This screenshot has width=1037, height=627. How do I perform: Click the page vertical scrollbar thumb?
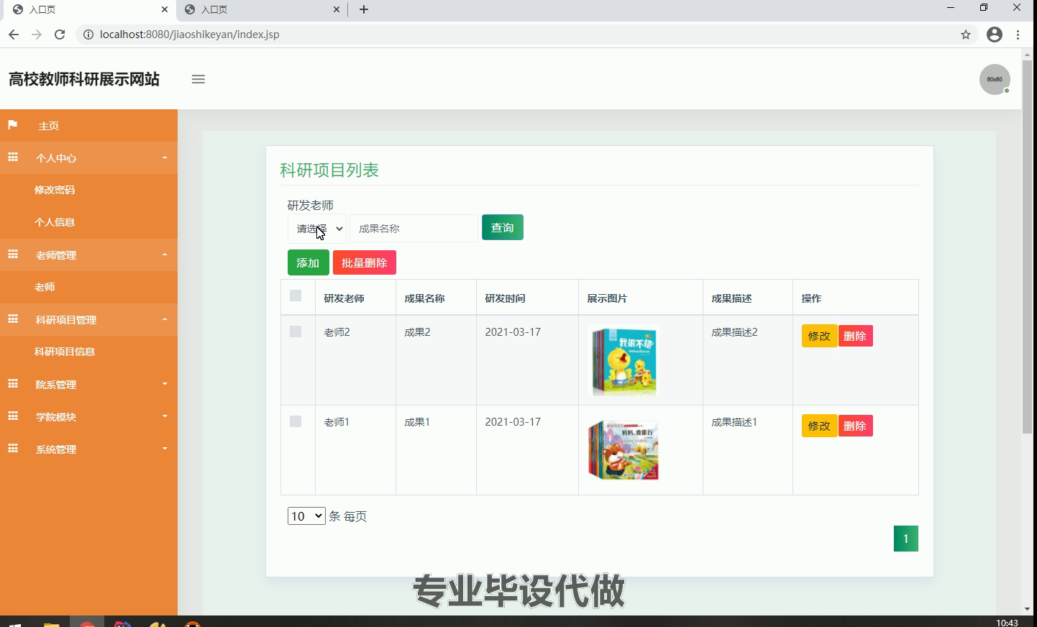pos(1027,247)
